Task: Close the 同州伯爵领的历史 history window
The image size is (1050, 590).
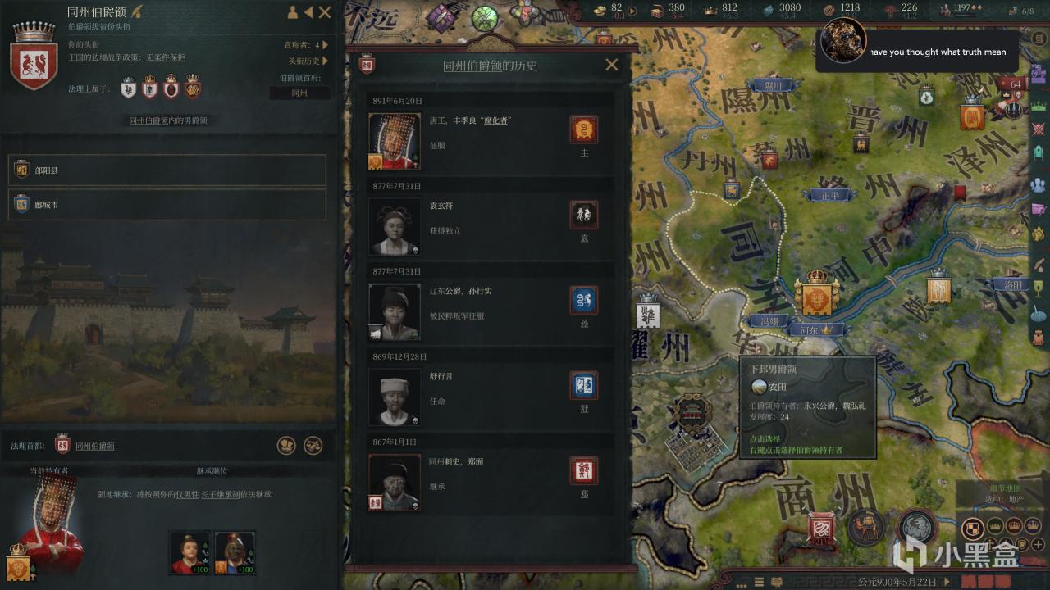Action: pyautogui.click(x=612, y=65)
